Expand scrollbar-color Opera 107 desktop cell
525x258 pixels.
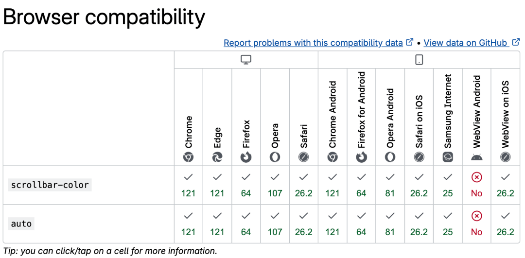[x=275, y=185]
